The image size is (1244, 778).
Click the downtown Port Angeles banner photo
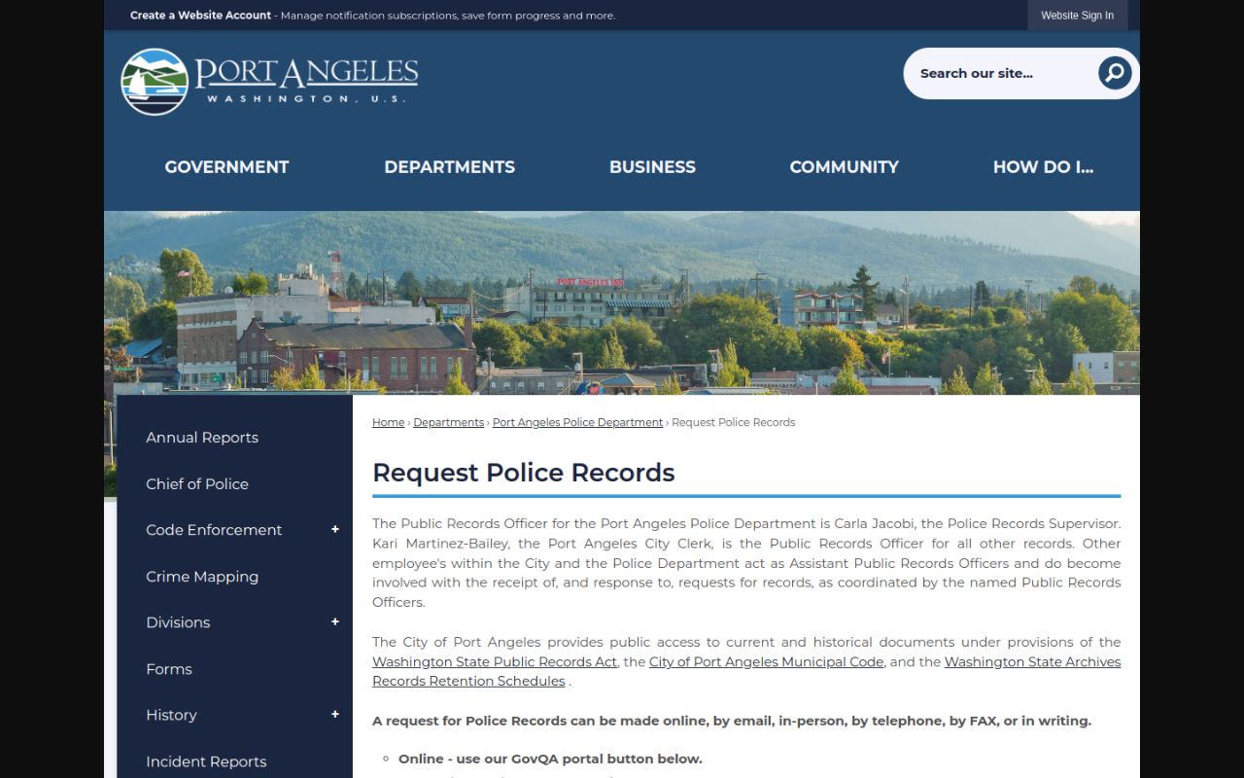[622, 302]
